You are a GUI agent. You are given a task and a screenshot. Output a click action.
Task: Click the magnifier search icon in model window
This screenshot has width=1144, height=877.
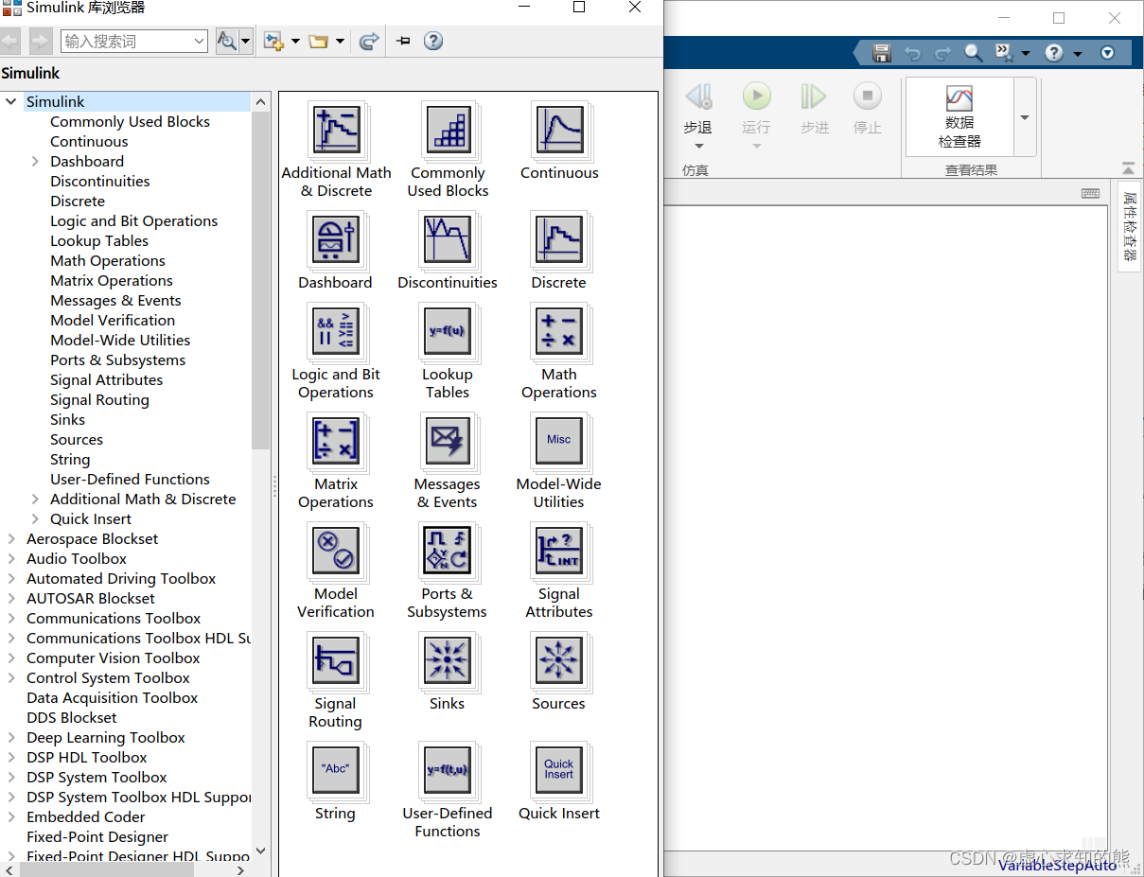click(973, 53)
